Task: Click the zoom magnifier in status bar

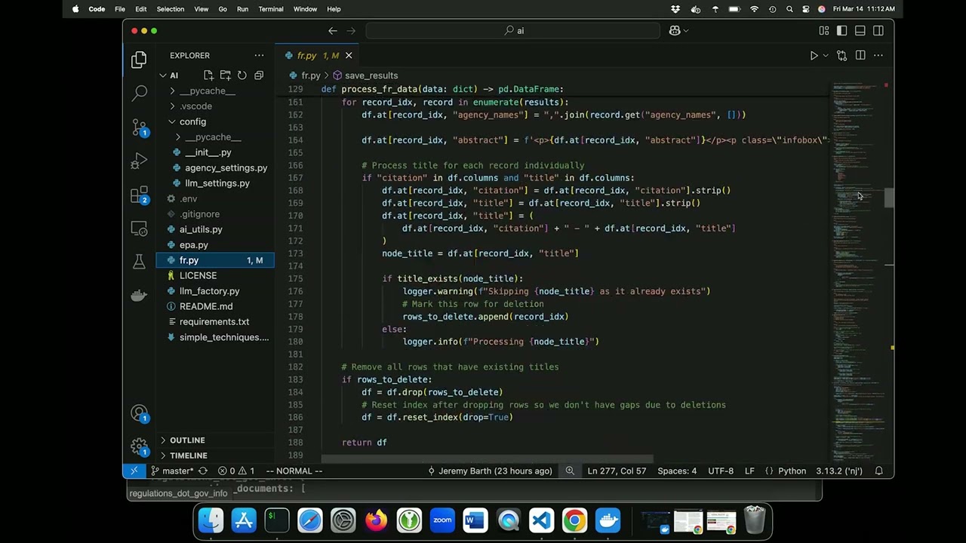Action: [x=570, y=471]
